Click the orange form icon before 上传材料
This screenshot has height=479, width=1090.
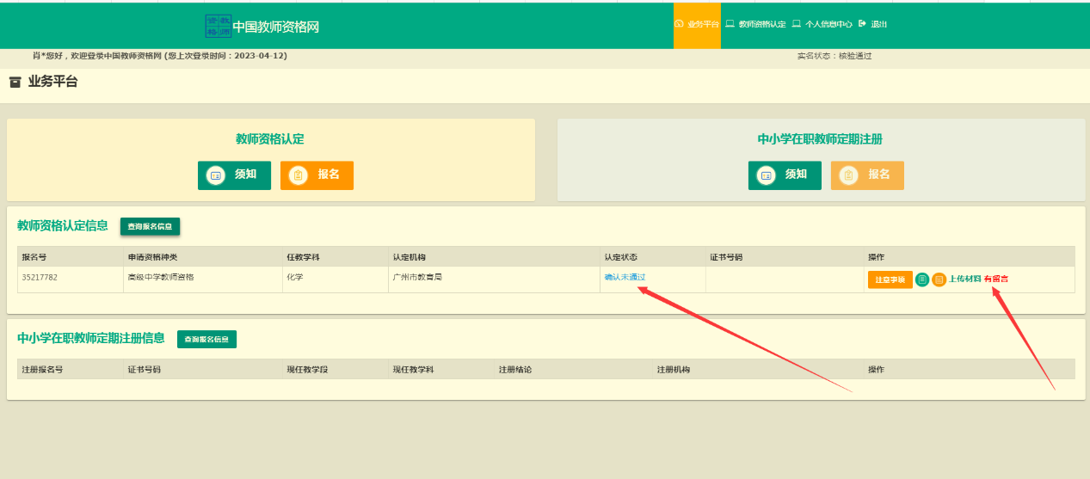point(939,279)
